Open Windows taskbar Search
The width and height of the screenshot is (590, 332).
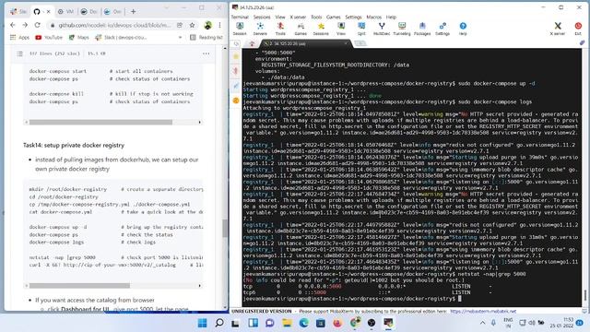pos(219,323)
